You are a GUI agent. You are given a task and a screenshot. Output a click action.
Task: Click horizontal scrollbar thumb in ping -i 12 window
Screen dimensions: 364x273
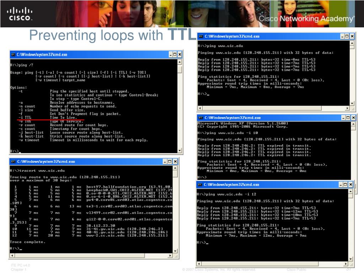(260, 264)
